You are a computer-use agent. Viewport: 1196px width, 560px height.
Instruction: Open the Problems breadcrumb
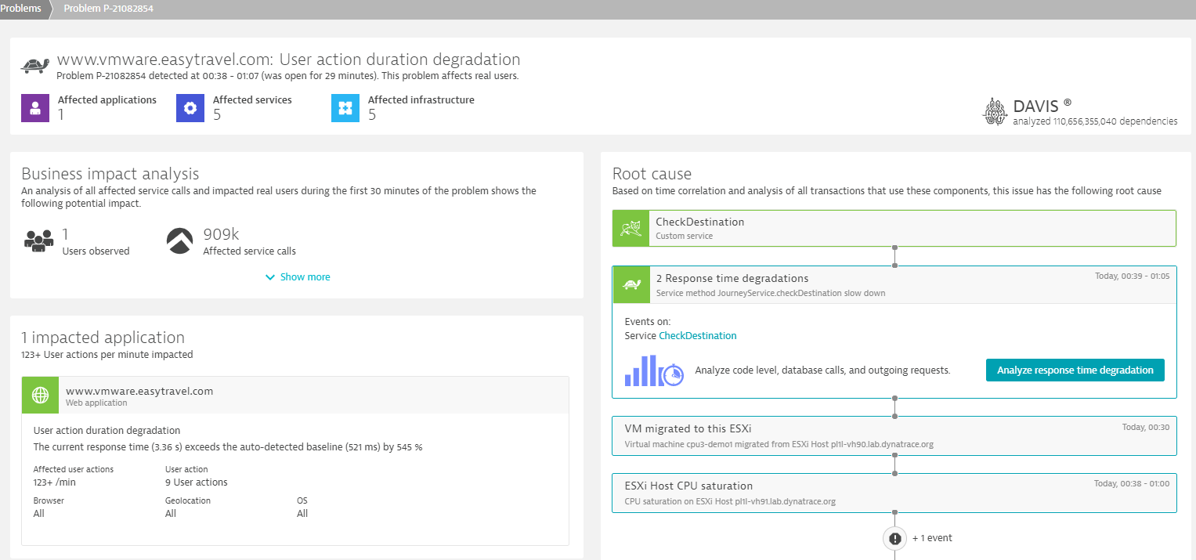point(21,9)
